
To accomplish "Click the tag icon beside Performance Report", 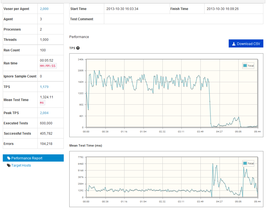I will [x=9, y=158].
